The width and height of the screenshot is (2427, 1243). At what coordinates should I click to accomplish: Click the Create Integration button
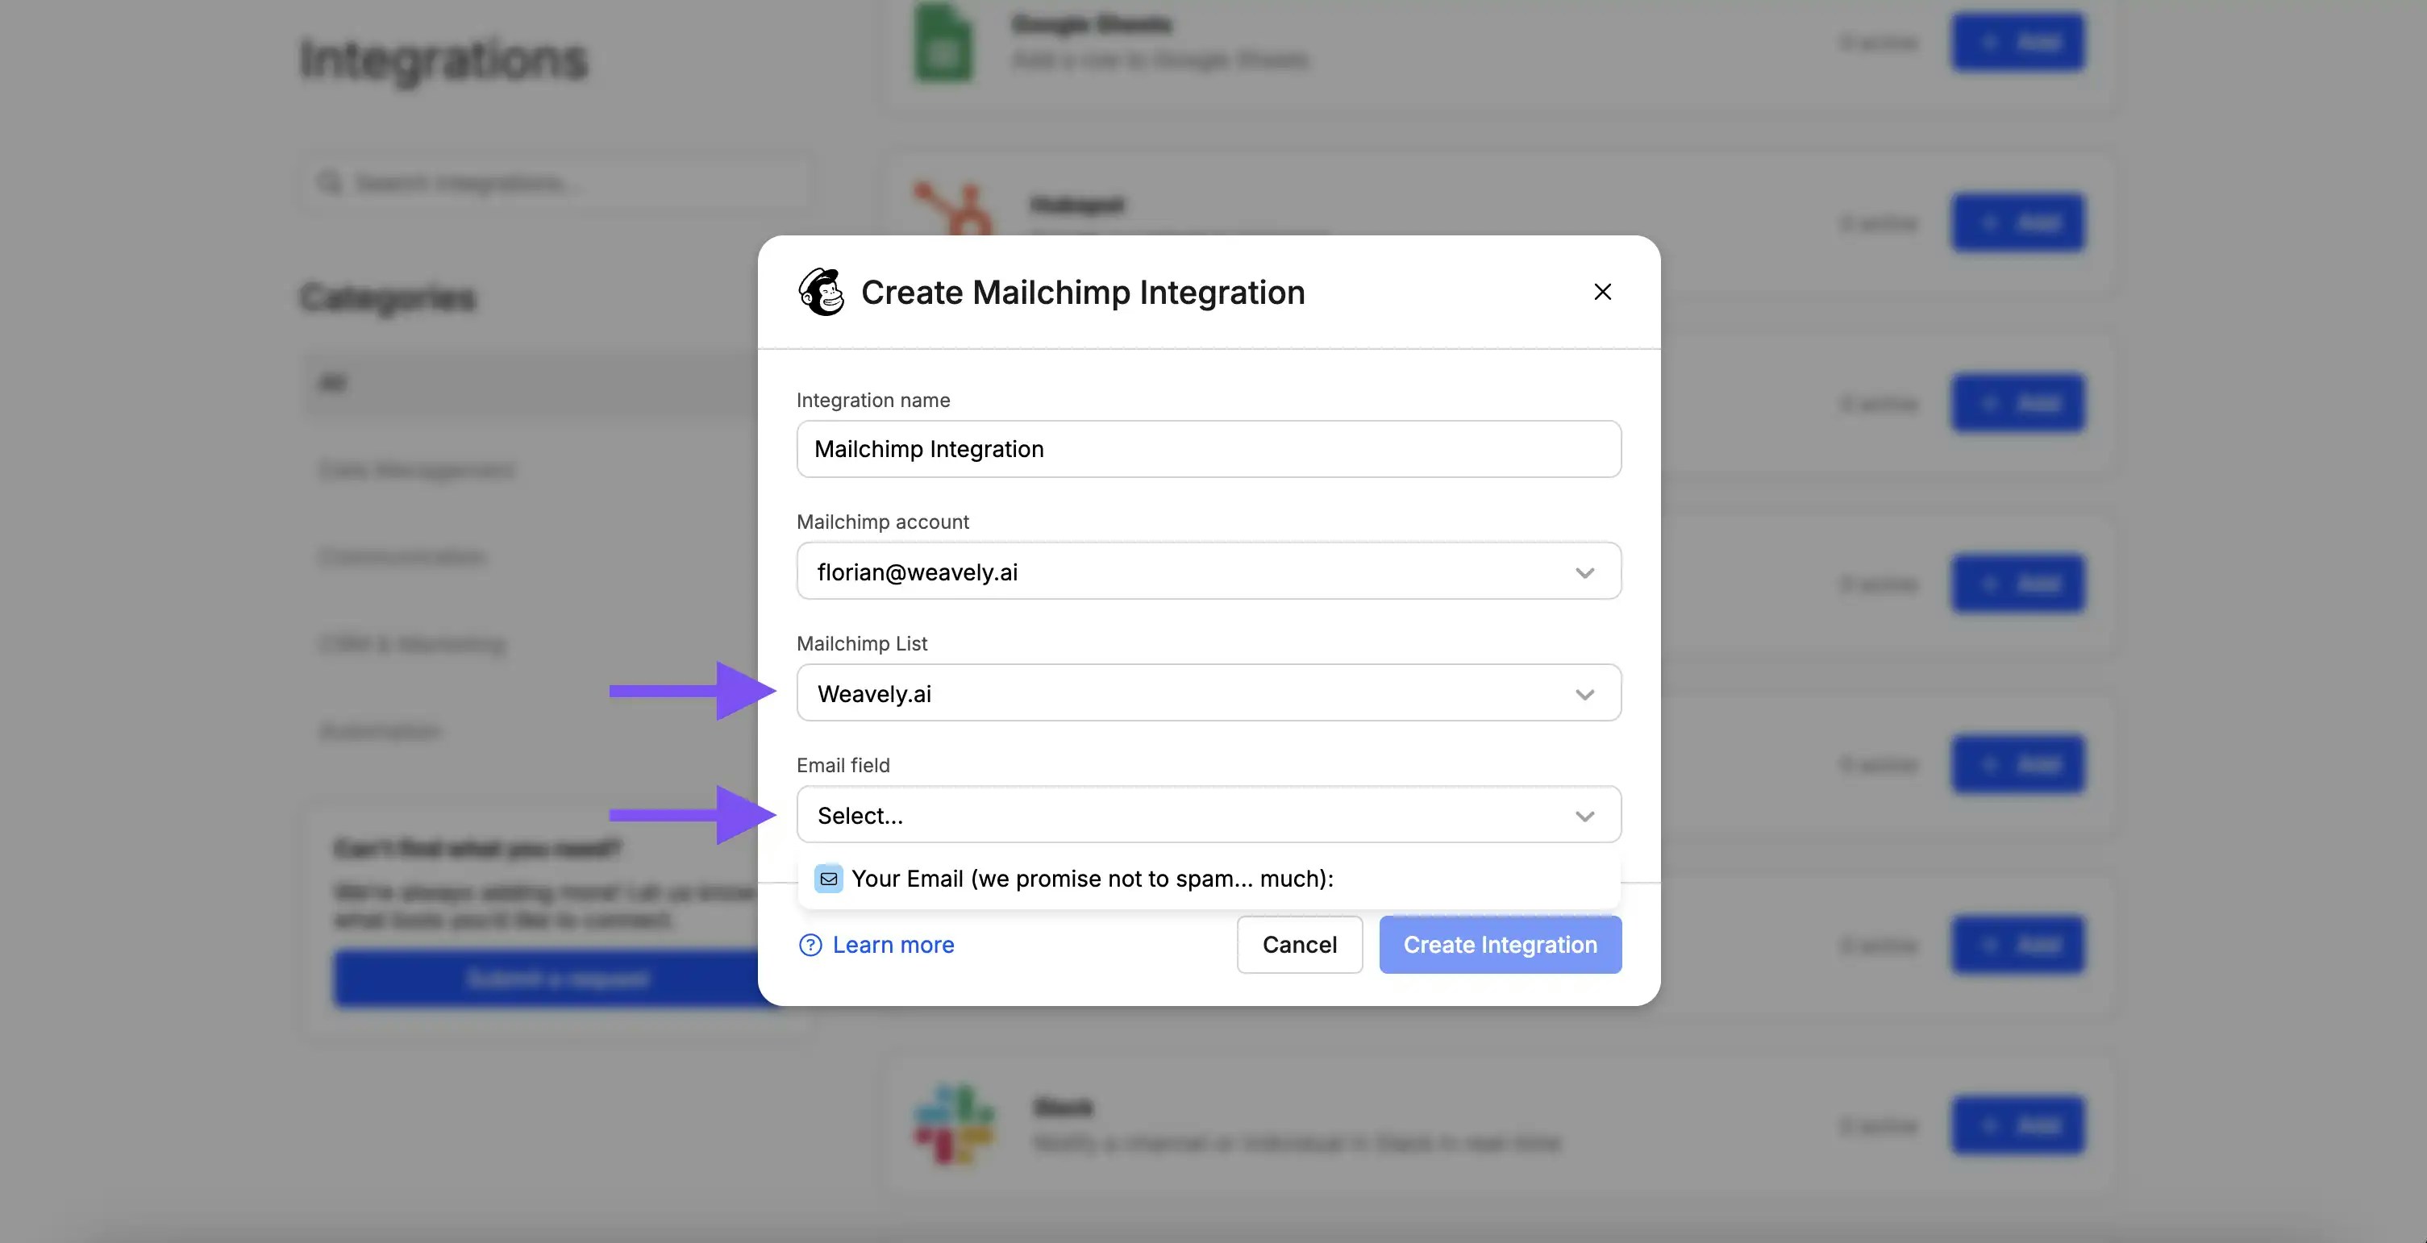point(1500,945)
